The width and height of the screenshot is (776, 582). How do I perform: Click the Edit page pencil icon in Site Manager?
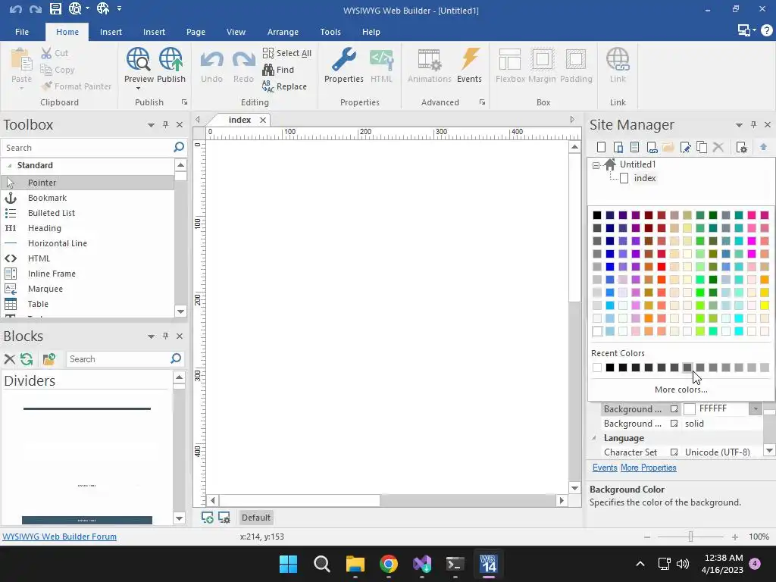click(x=685, y=147)
